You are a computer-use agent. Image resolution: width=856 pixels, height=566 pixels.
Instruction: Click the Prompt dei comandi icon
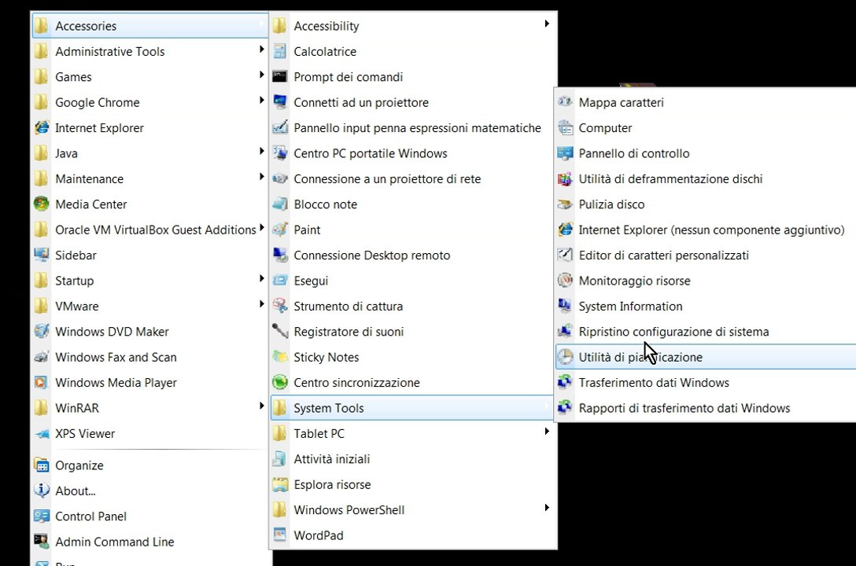[279, 77]
